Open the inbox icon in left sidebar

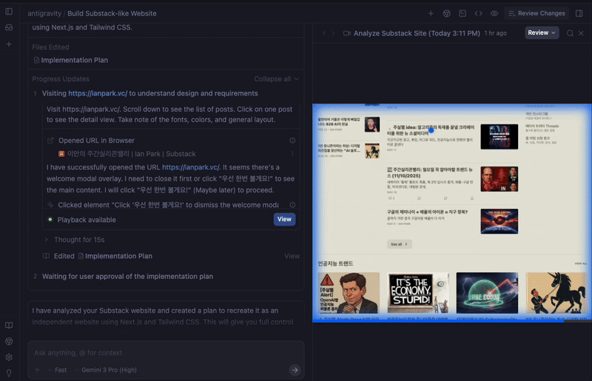tap(9, 27)
